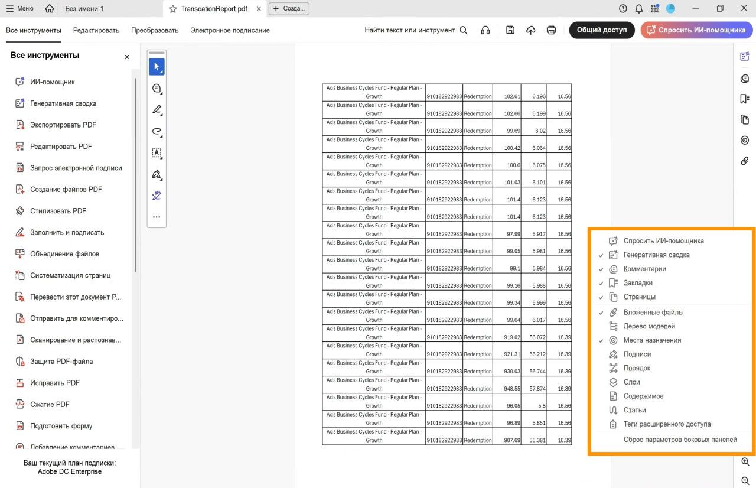756x488 pixels.
Task: Click the '919.02' cell in the table
Action: tap(507, 333)
